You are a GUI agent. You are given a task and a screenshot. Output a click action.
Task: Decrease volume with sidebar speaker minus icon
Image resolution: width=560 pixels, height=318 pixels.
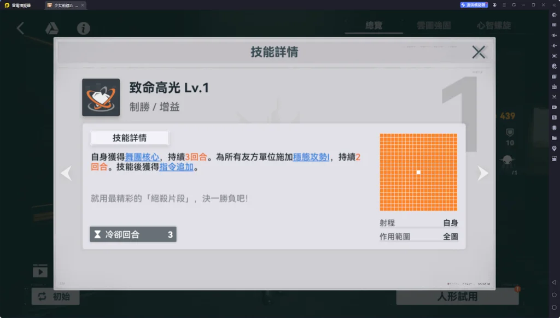pos(555,46)
